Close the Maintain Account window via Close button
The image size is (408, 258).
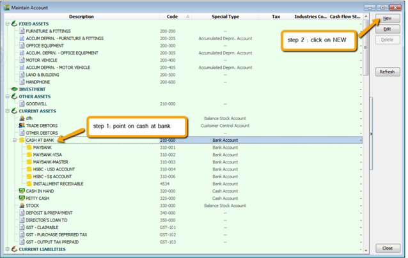(387, 248)
